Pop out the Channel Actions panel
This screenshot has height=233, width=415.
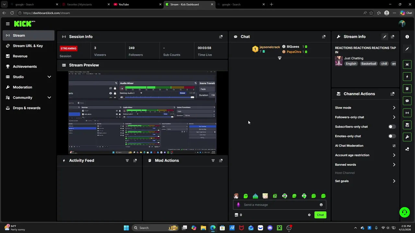point(392,94)
